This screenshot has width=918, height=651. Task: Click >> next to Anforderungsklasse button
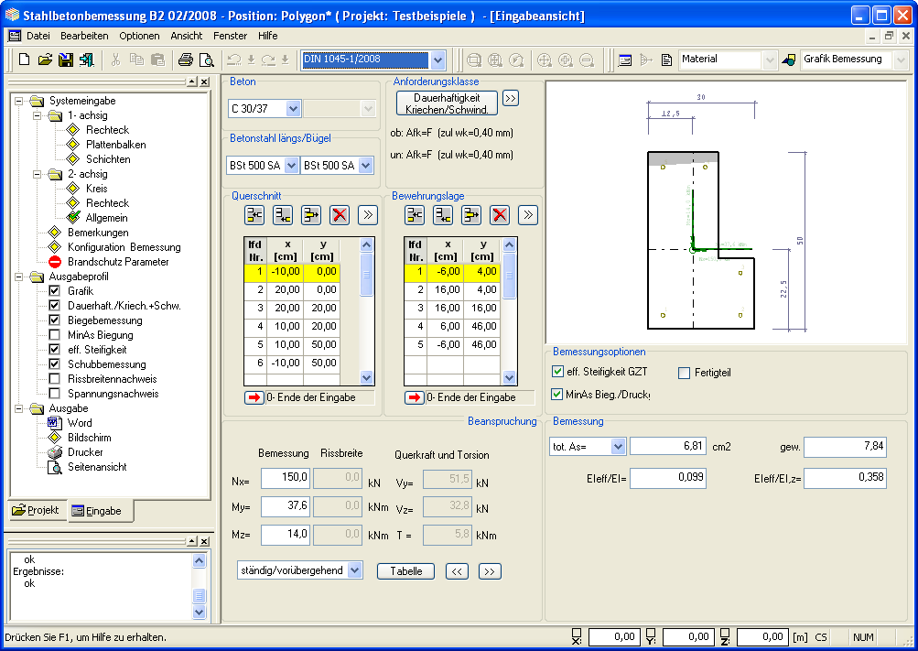click(x=511, y=98)
